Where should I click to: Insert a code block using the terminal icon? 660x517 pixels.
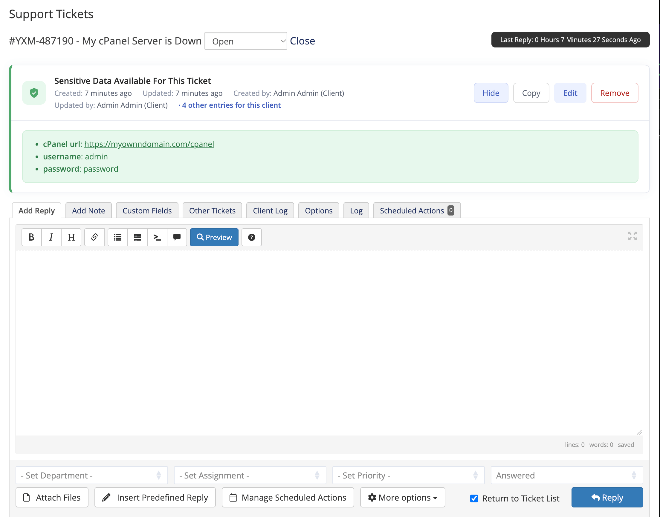coord(157,237)
